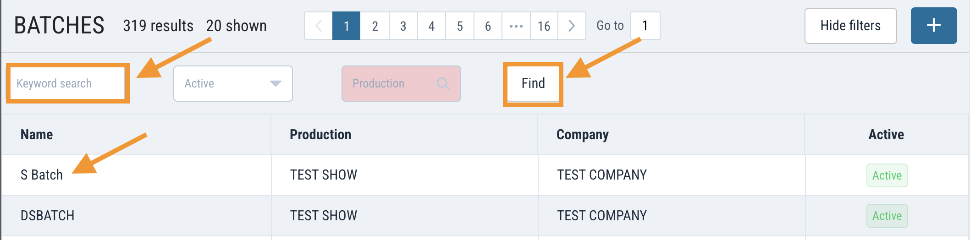970x240 pixels.
Task: Jump to page 3
Action: pos(403,26)
